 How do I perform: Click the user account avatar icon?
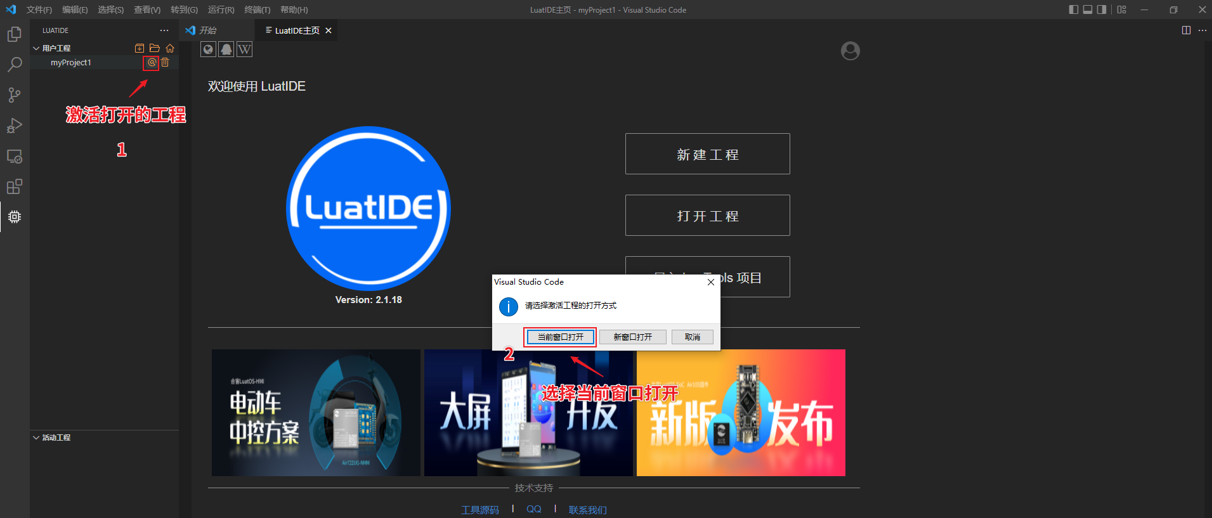[850, 51]
